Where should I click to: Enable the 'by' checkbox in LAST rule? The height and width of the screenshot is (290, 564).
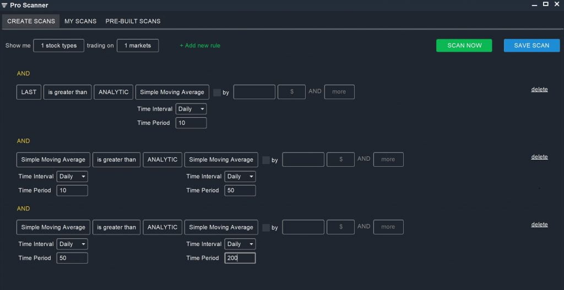point(217,92)
